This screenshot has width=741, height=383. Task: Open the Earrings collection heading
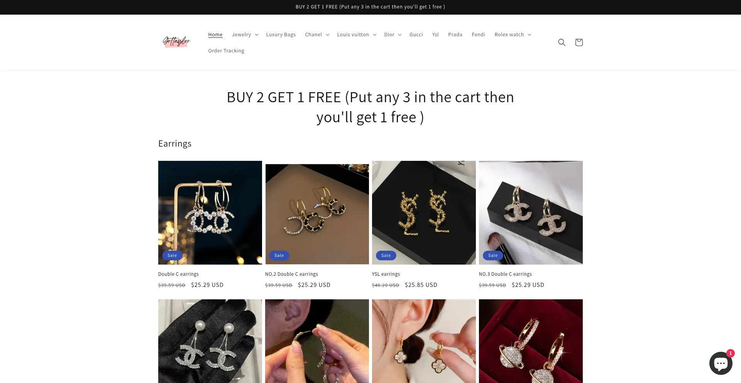(175, 143)
